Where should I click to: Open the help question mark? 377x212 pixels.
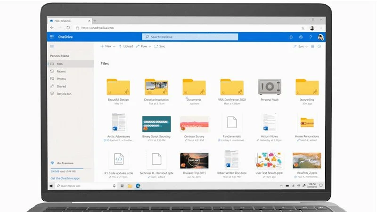pos(311,37)
